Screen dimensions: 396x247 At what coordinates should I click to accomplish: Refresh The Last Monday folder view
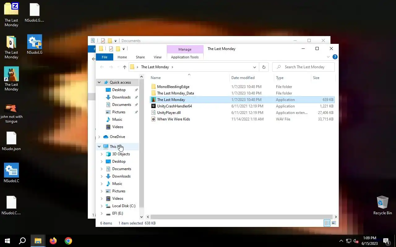(x=264, y=67)
